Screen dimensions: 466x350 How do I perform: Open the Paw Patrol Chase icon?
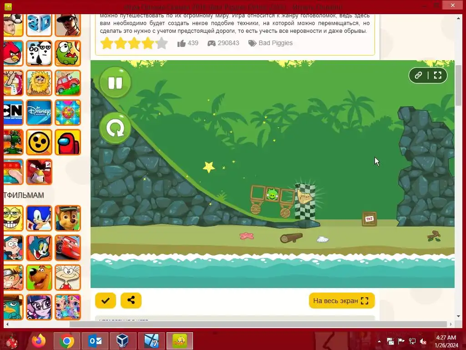[68, 218]
